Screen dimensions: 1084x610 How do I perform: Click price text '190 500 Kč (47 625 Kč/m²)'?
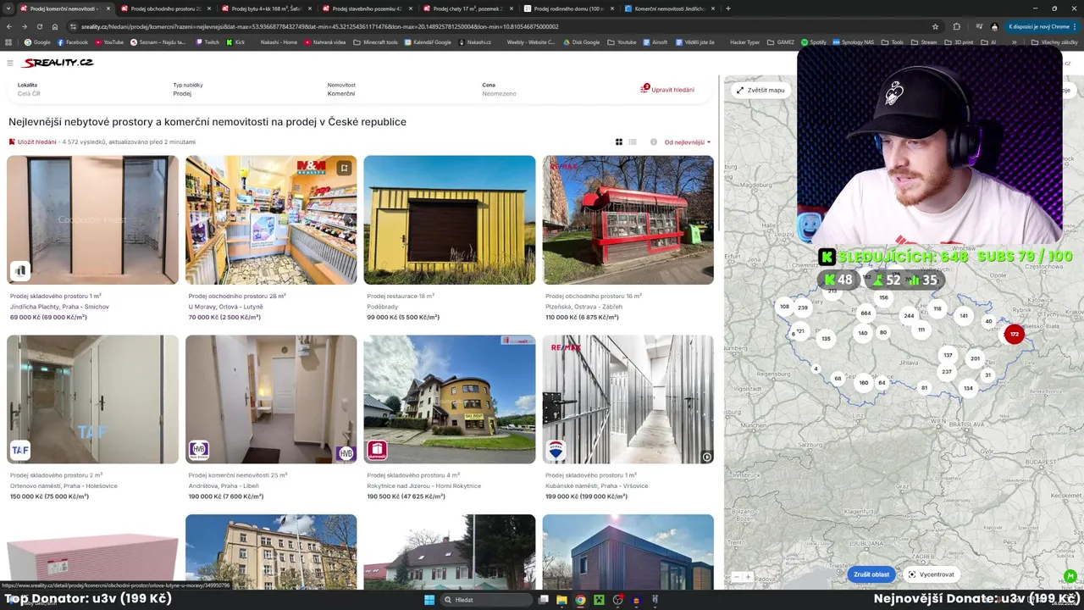[406, 496]
